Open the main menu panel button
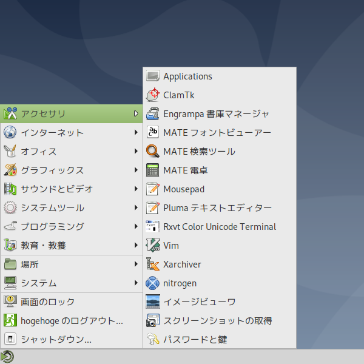Viewport: 364px width, 364px height. tap(7, 357)
